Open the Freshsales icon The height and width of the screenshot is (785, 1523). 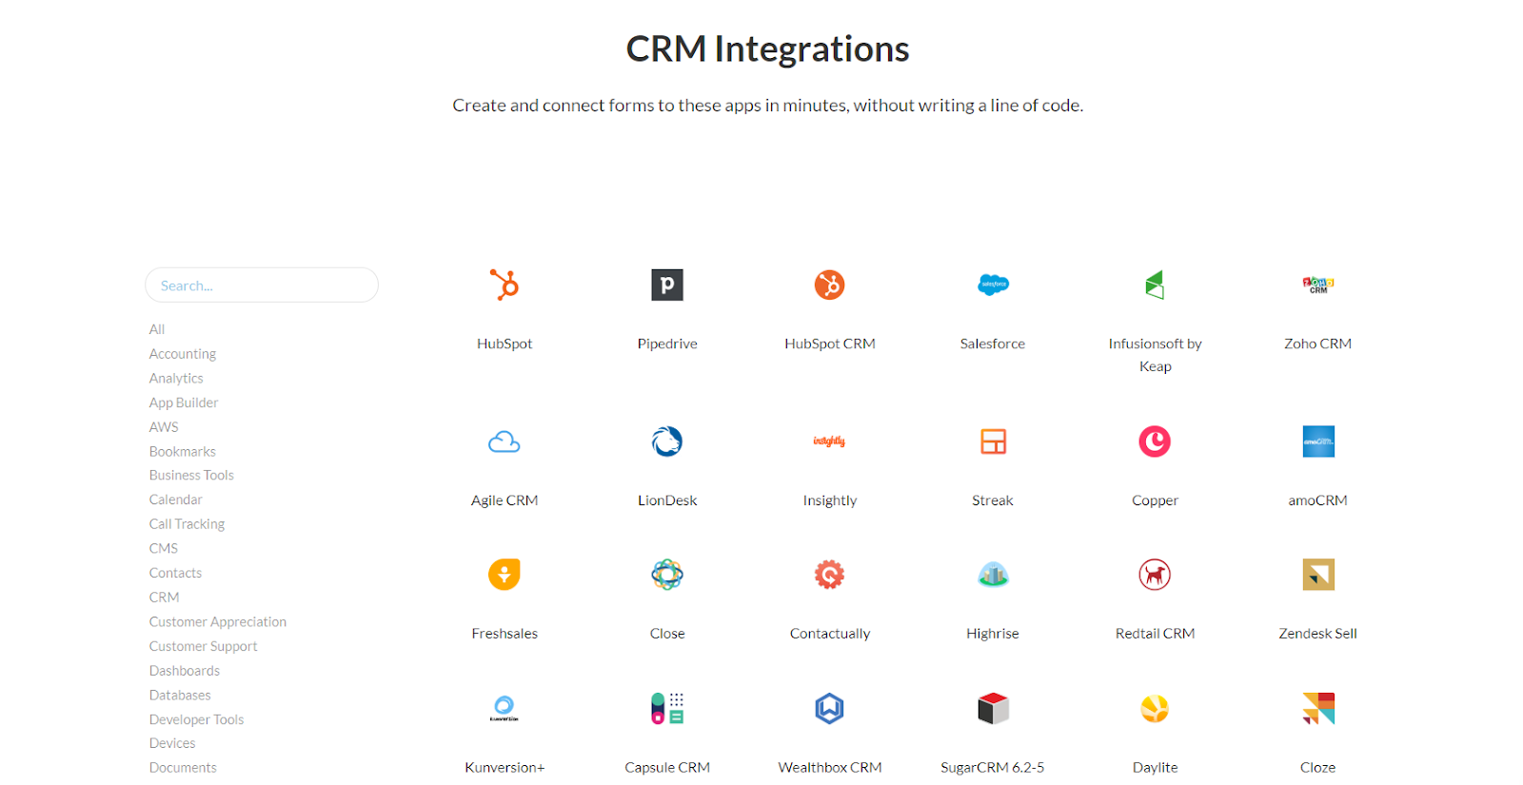[504, 575]
